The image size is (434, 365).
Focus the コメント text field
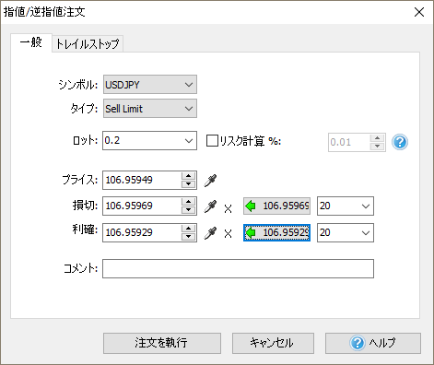click(238, 269)
